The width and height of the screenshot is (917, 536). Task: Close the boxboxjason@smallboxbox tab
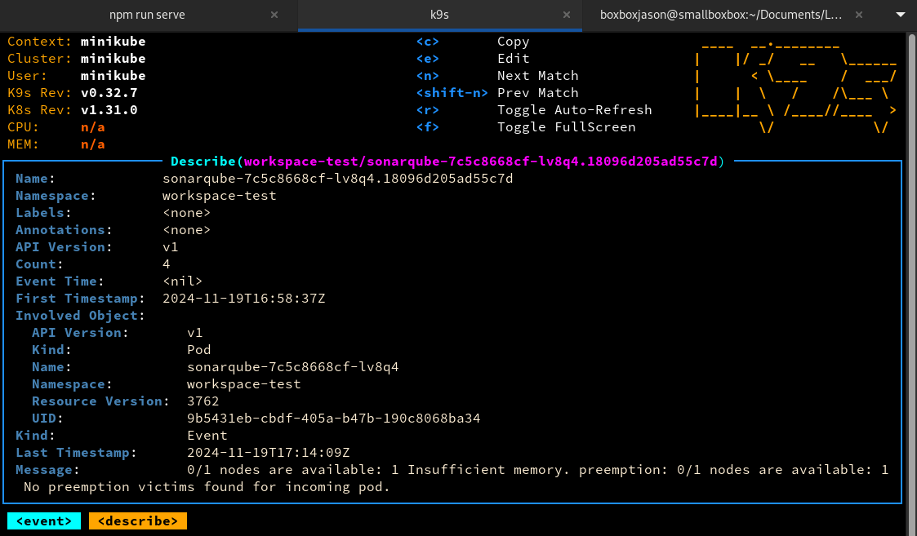point(858,16)
